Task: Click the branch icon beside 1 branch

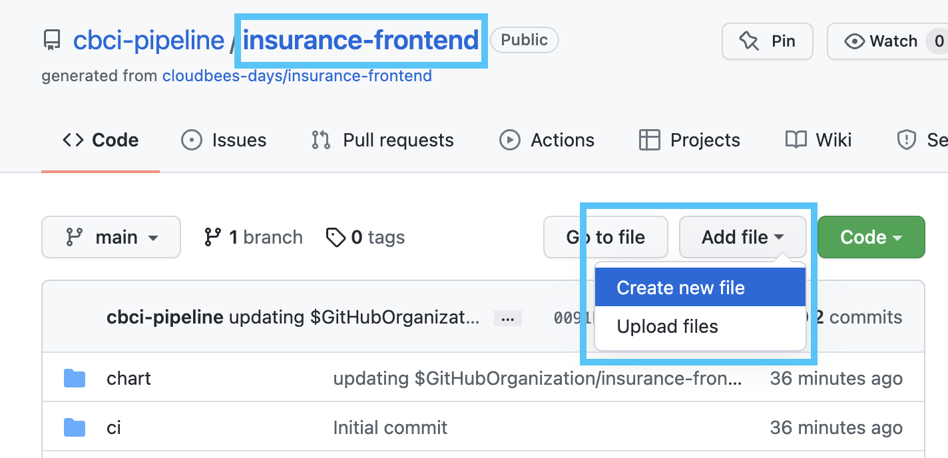Action: 213,237
